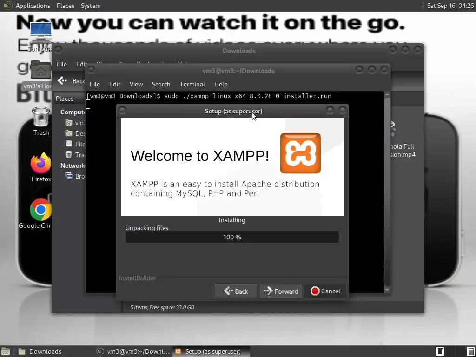The height and width of the screenshot is (357, 476).
Task: Select Desktop entry in Places sidebar
Action: coord(75,133)
